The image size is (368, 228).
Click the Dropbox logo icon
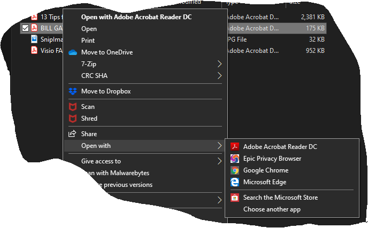73,91
